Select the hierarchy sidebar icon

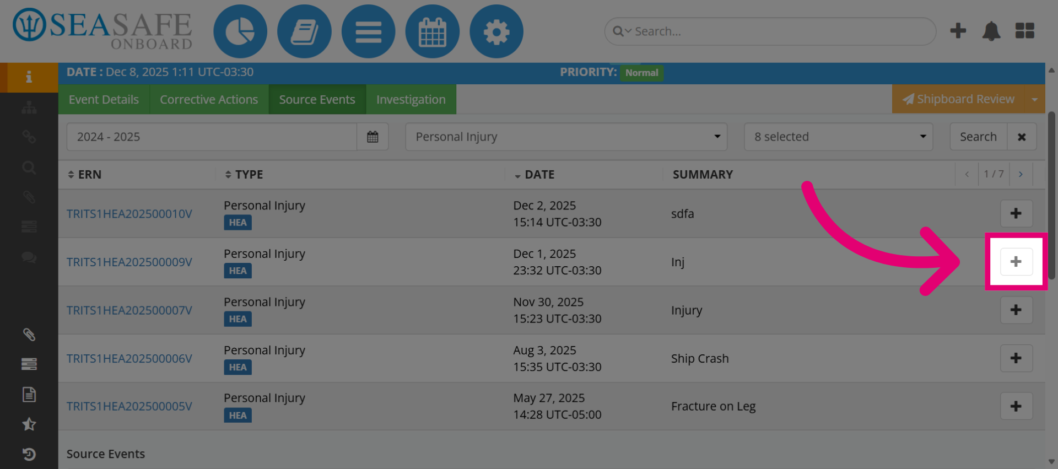(x=29, y=107)
